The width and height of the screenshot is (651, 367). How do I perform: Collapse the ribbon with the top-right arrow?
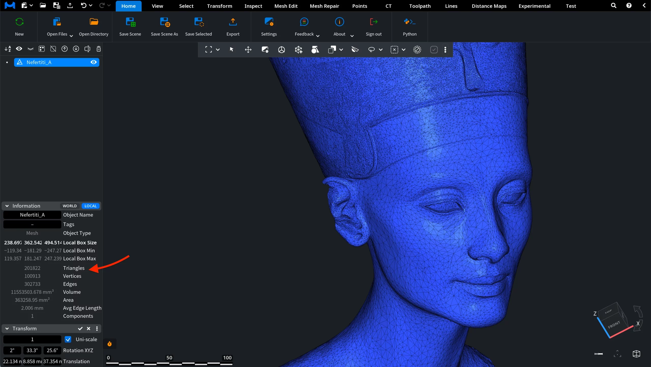[x=644, y=5]
